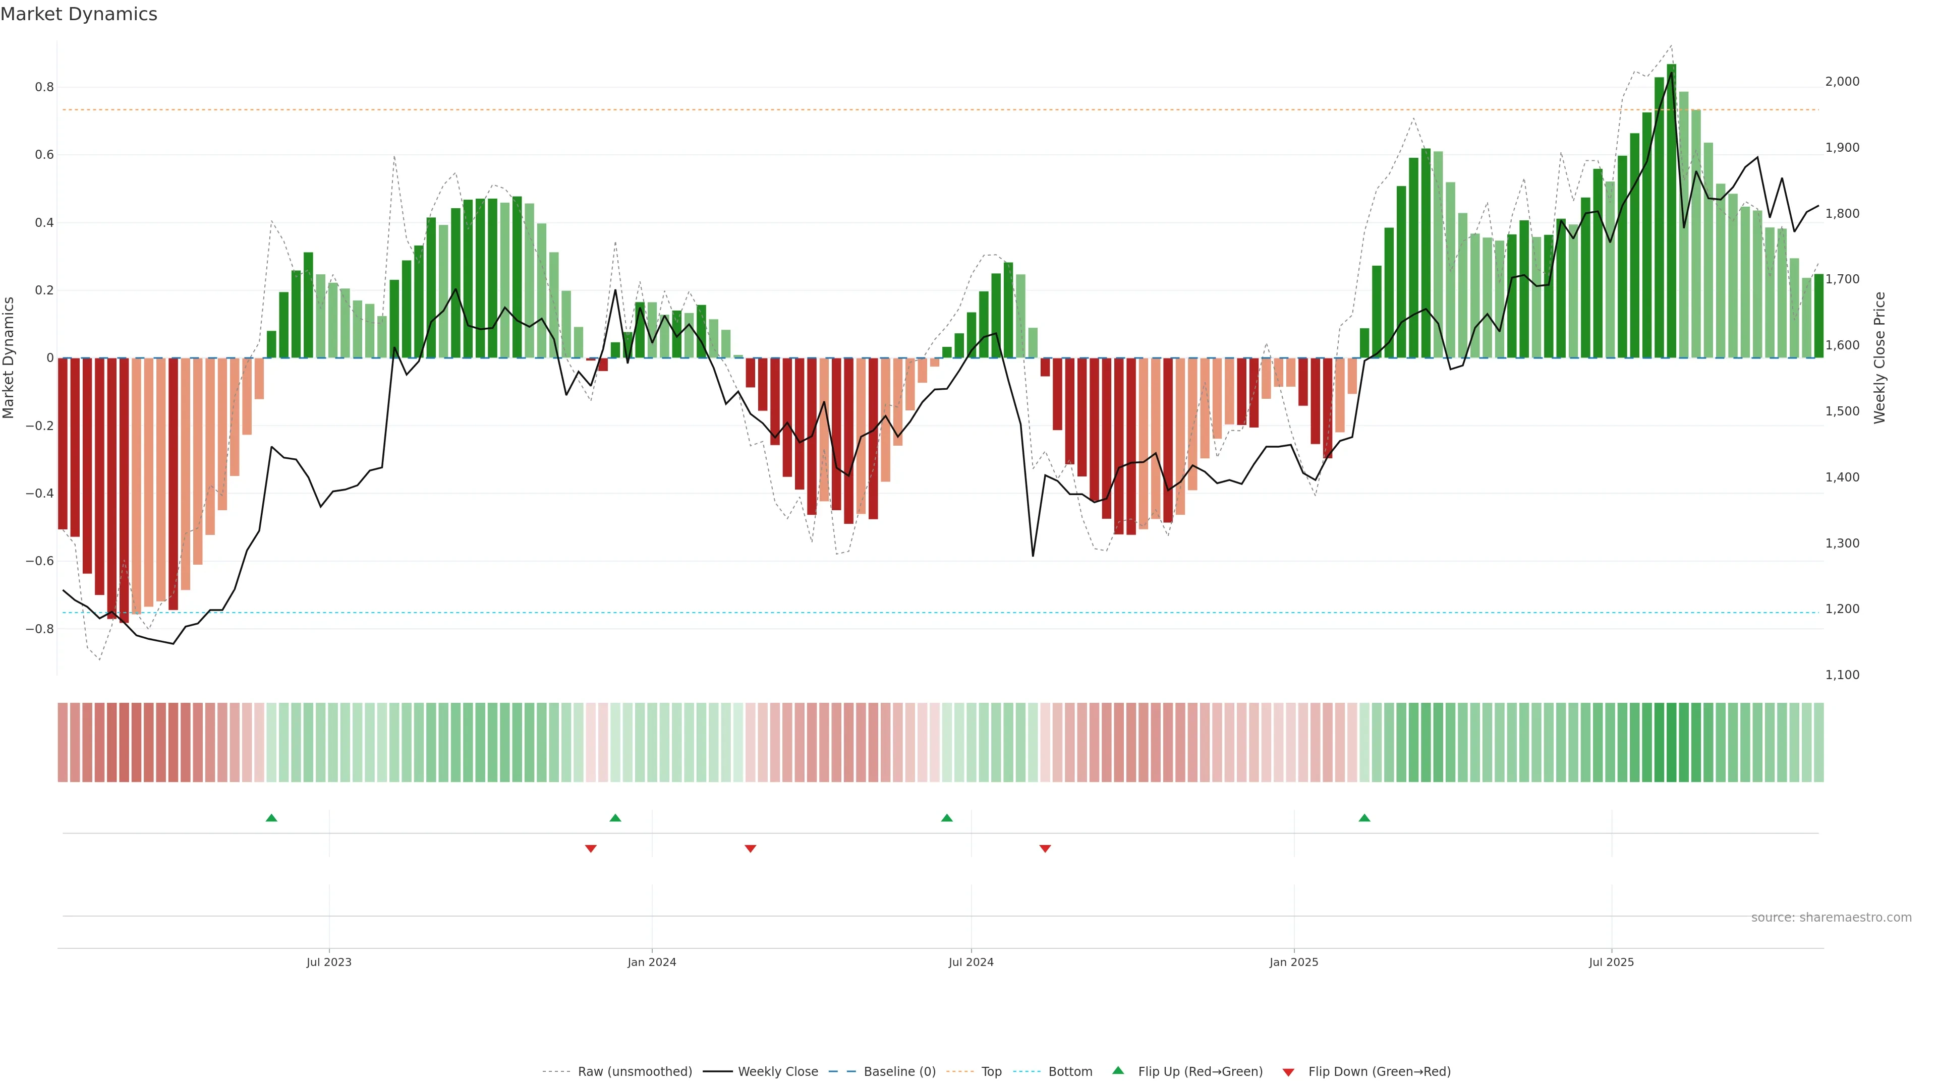Click the darkest green heatmap strip cell
1937x1089 pixels.
(x=1671, y=743)
